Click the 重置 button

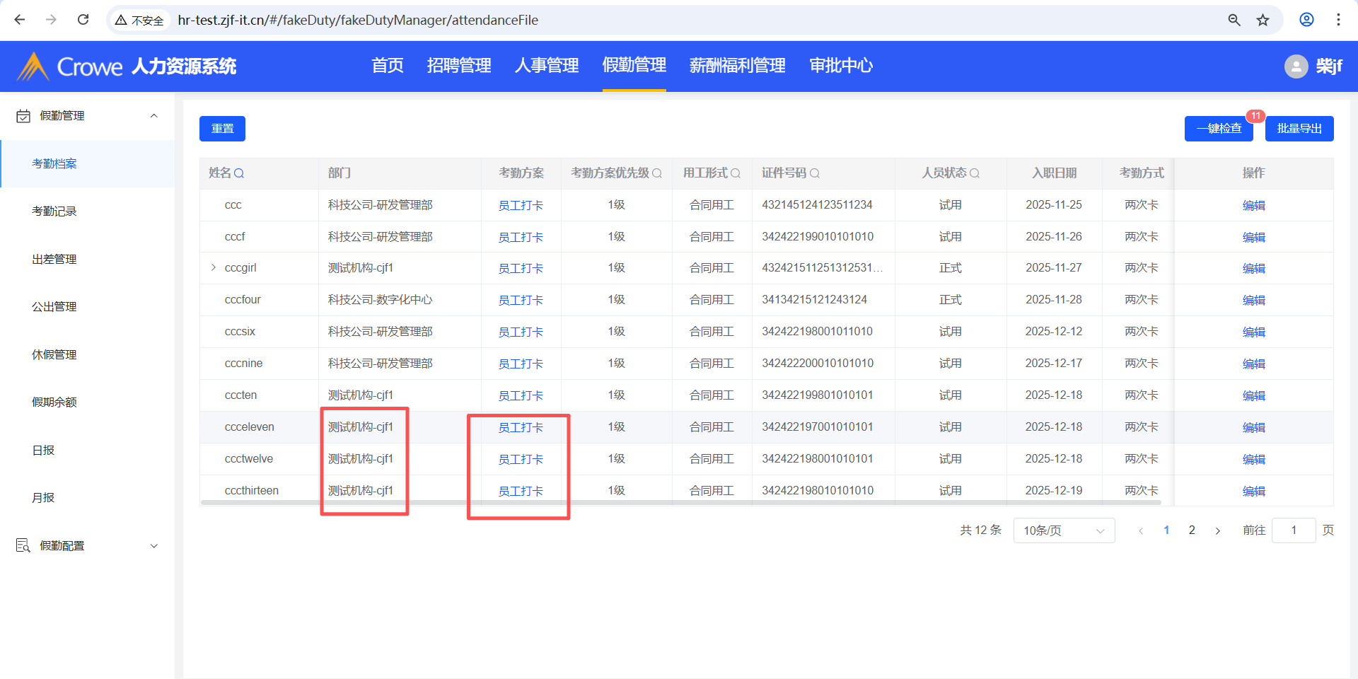tap(222, 129)
